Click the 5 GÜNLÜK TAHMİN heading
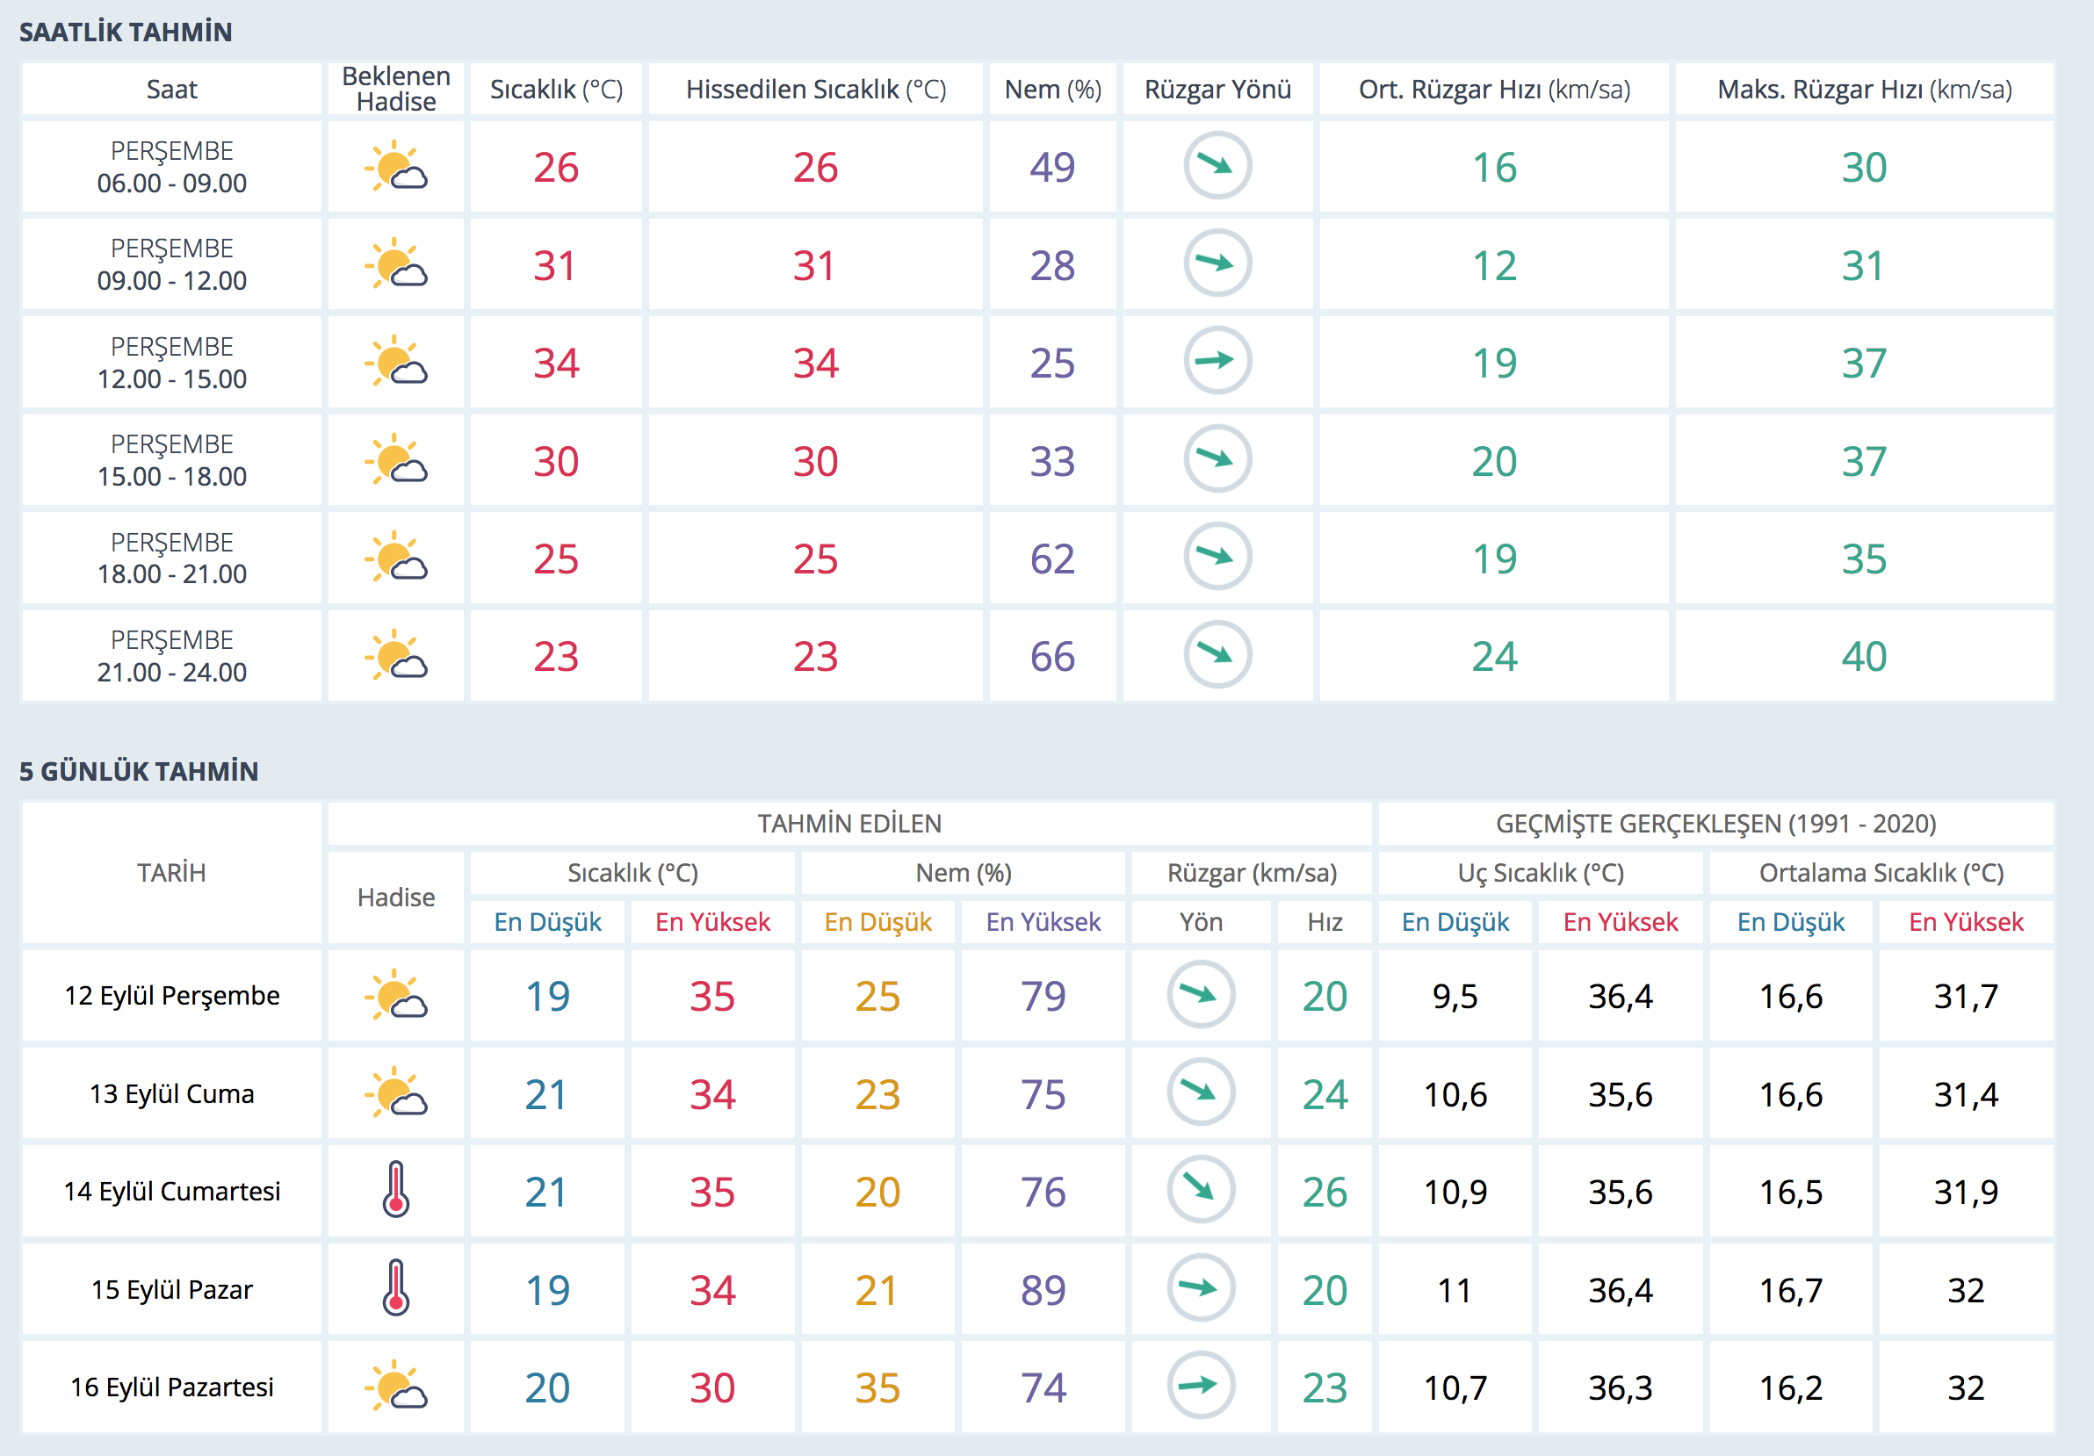Viewport: 2094px width, 1456px height. click(x=139, y=771)
